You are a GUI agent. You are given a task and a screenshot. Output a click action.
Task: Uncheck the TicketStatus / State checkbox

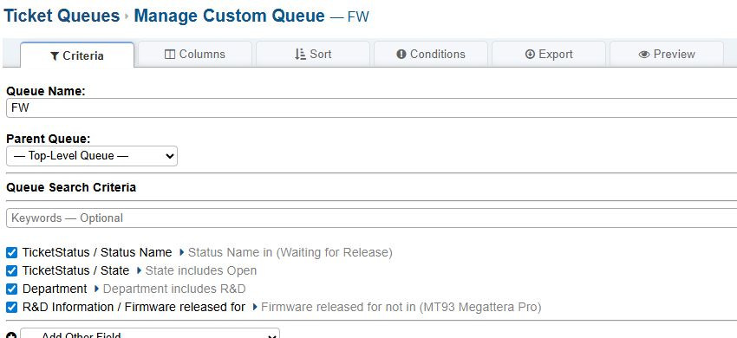click(12, 270)
